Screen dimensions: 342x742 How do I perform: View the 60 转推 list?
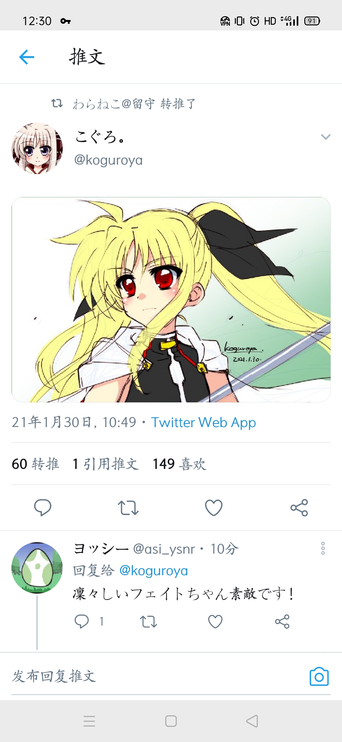pos(35,464)
